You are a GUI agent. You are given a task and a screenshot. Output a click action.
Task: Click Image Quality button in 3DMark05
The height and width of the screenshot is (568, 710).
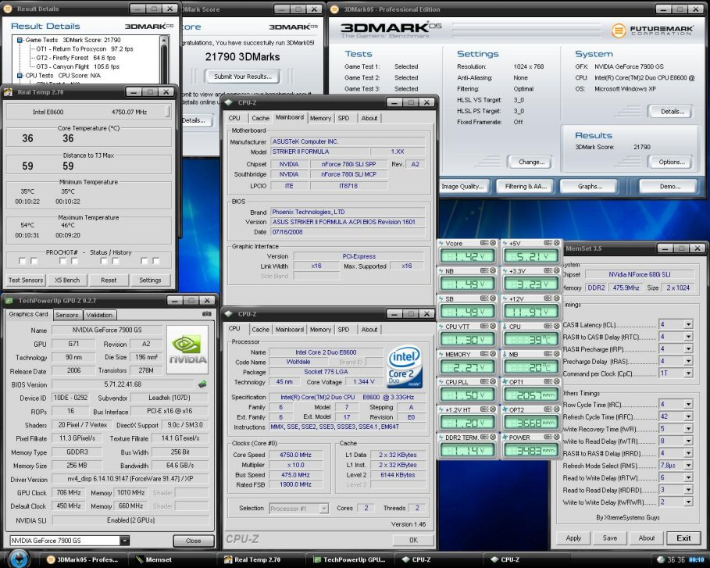[462, 187]
